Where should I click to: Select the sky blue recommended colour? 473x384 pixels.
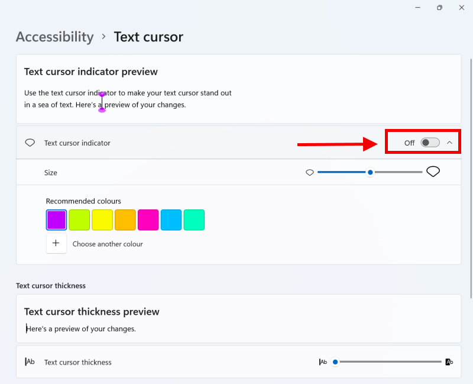[x=171, y=220]
